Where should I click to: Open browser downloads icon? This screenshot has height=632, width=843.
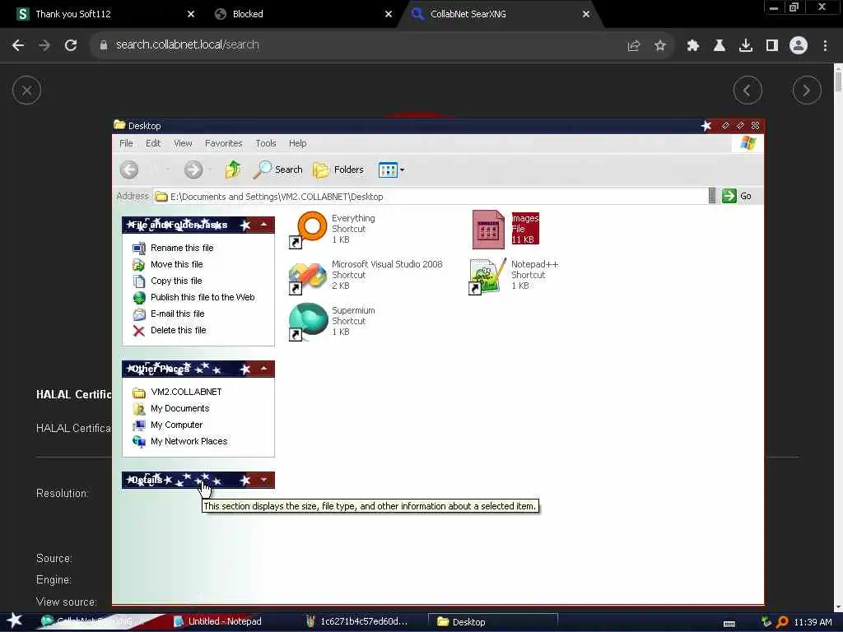(x=746, y=46)
